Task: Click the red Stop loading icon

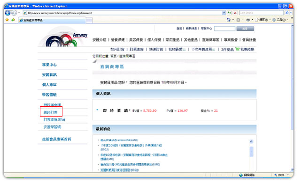Action: click(x=235, y=13)
